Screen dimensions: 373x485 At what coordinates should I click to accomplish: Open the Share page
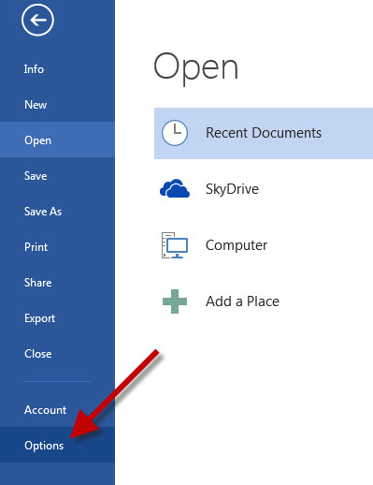pos(57,283)
